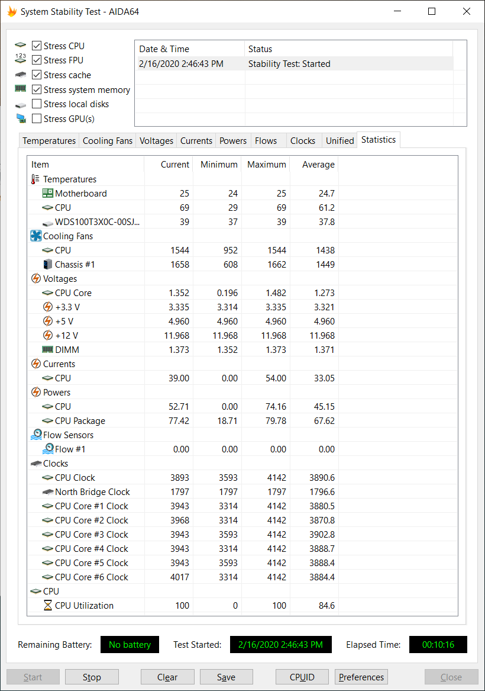
Task: Click the Minimum column header
Action: click(217, 165)
